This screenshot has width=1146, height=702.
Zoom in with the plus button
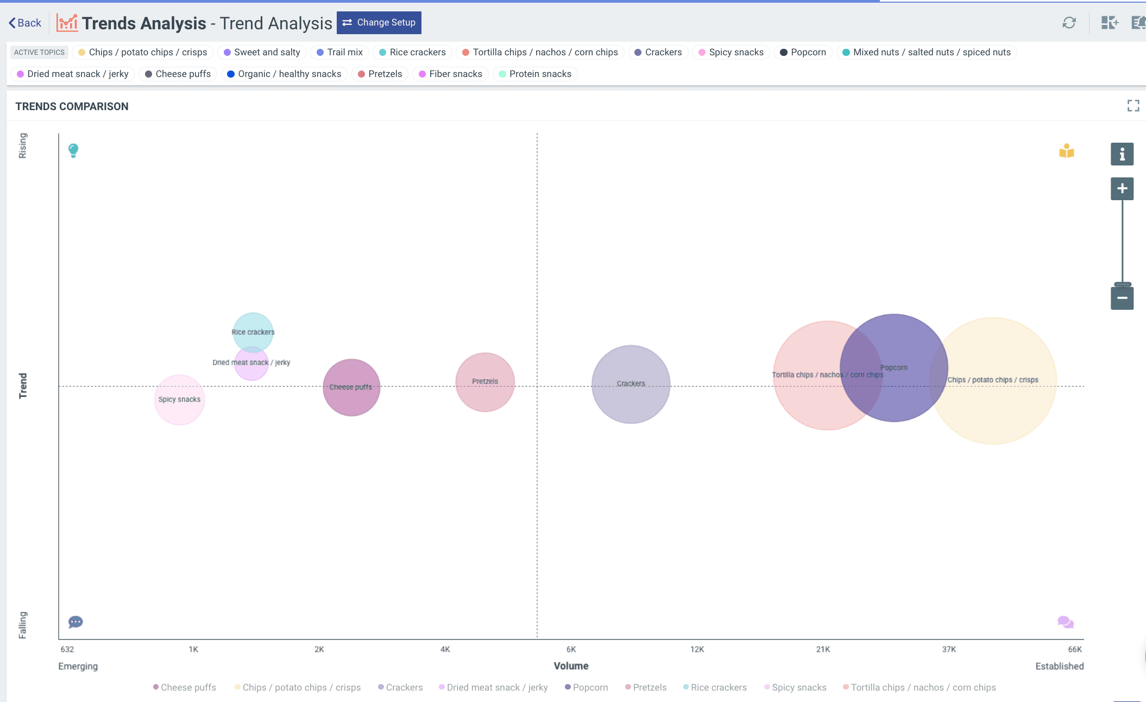click(x=1122, y=189)
